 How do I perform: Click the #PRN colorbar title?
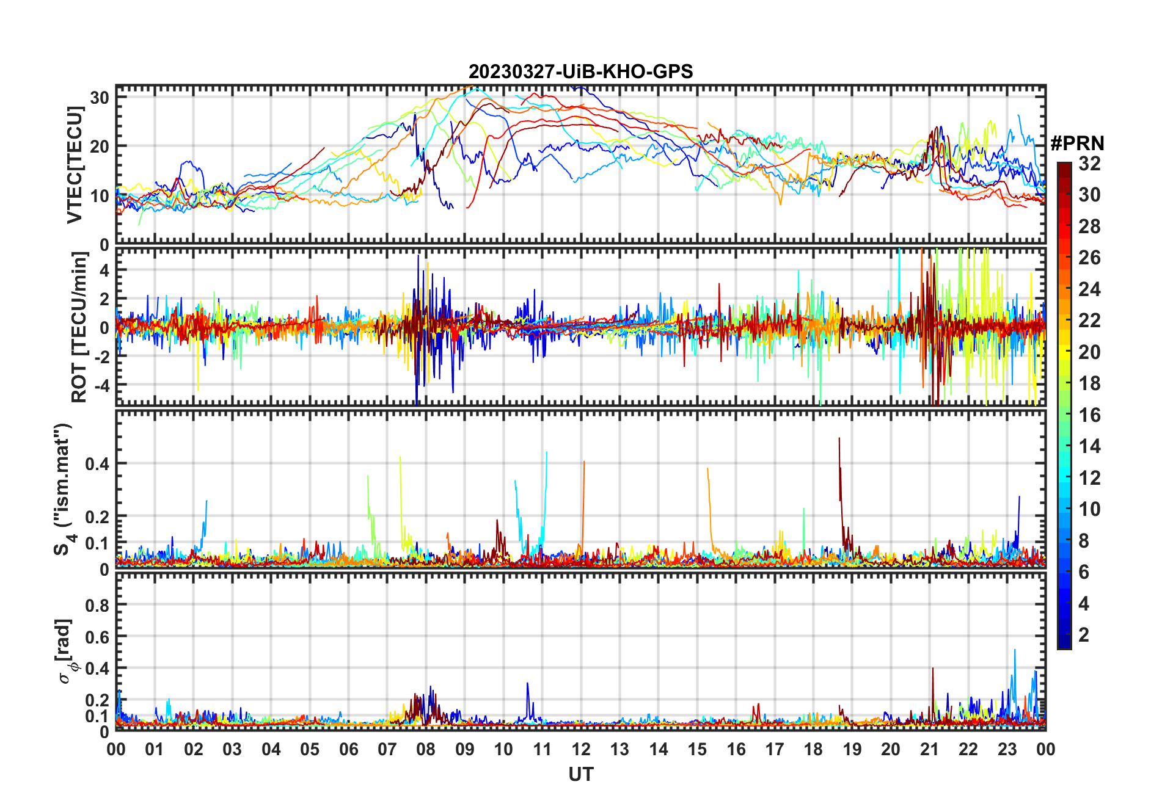coord(1077,143)
